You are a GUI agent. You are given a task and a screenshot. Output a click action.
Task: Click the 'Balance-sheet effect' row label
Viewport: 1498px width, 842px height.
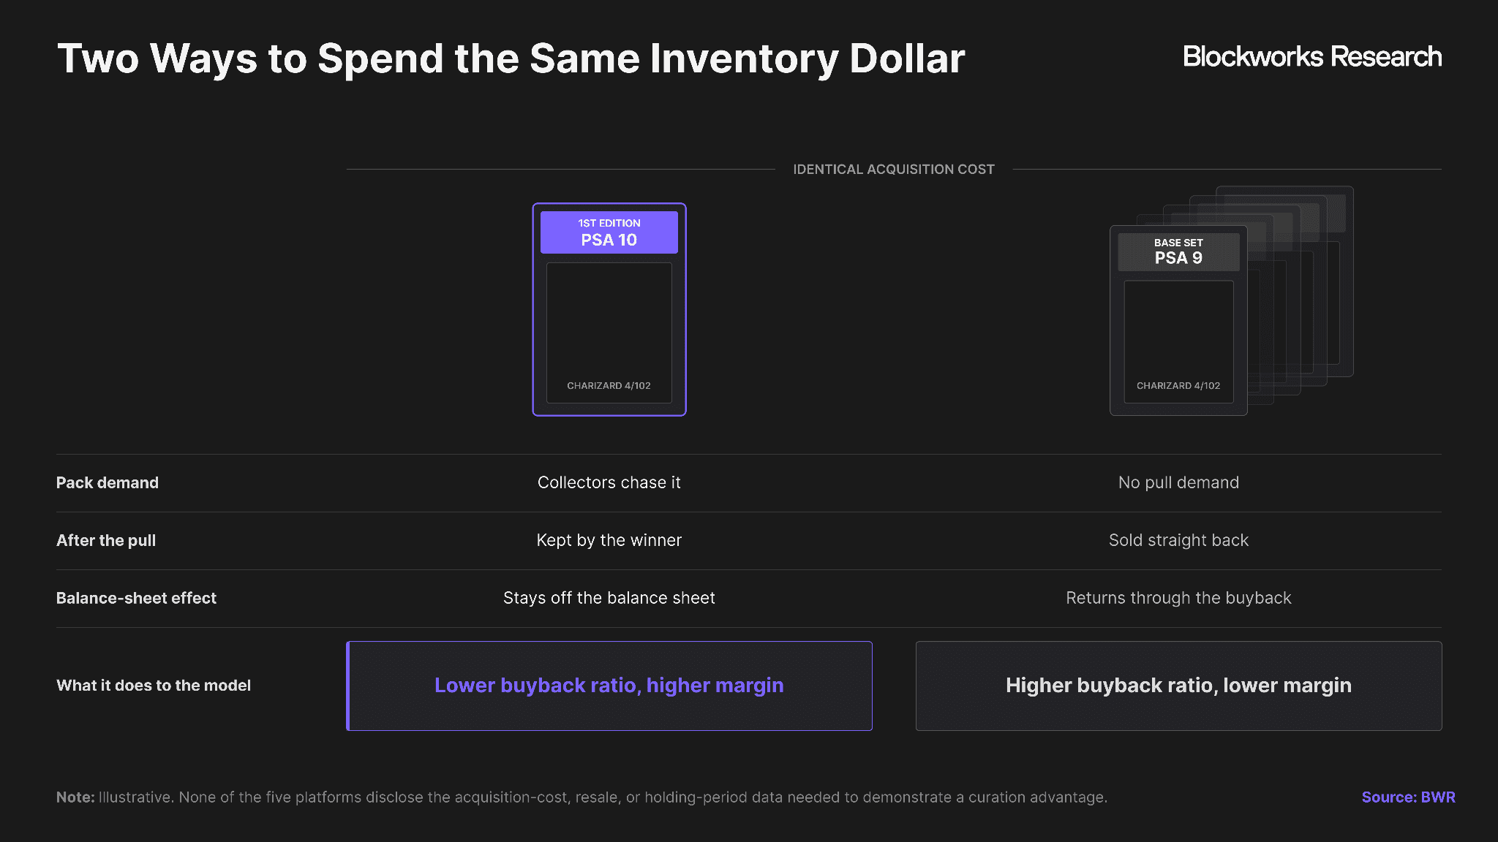click(x=136, y=598)
